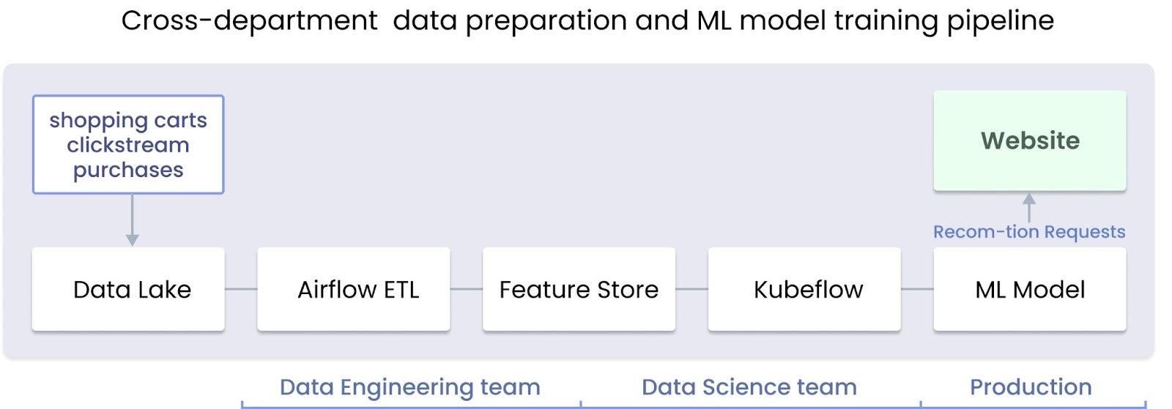The height and width of the screenshot is (409, 1172).
Task: Click connector between Feature Store and Kubeflow
Action: click(691, 289)
